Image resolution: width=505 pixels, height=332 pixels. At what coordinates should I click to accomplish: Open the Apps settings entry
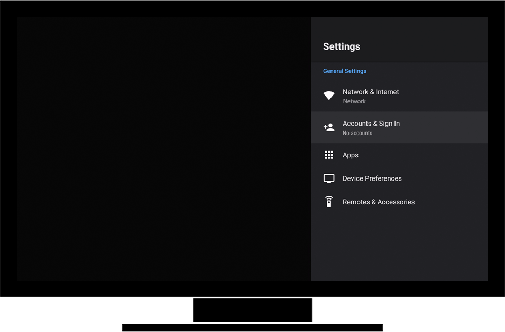pos(350,155)
